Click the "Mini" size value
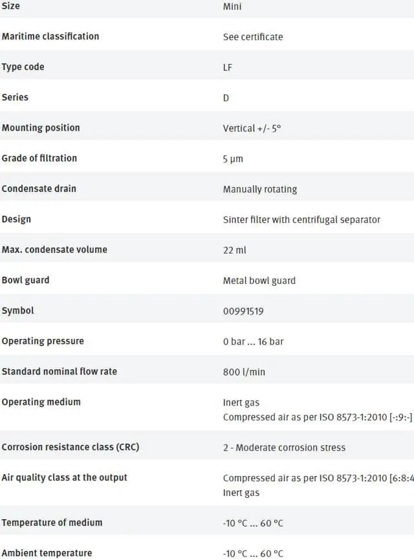Screen dimensions: 414x560 [x=232, y=6]
